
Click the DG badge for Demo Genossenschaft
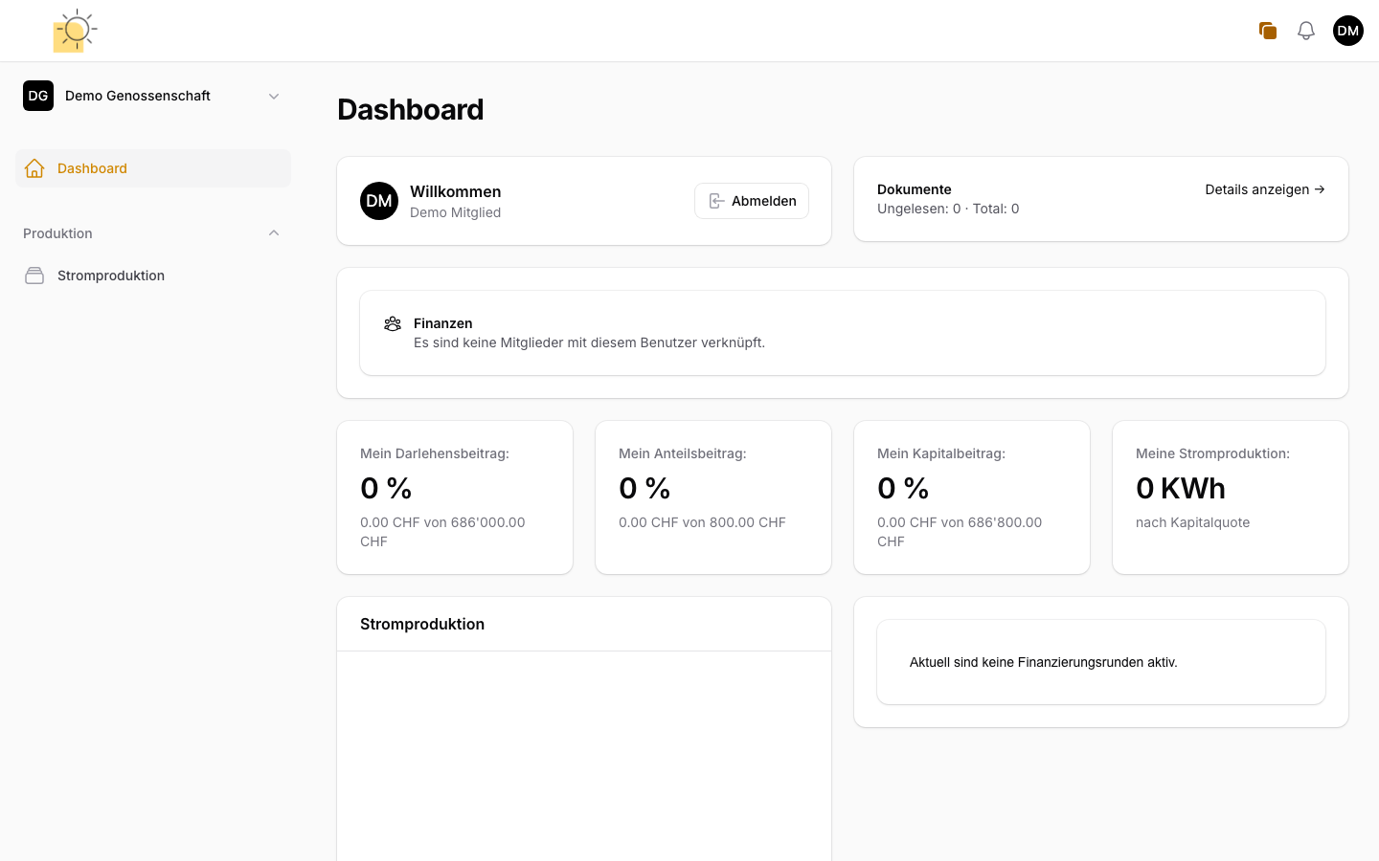[x=38, y=96]
